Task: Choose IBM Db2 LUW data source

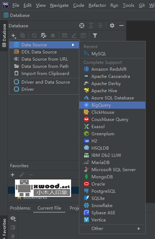Action: pyautogui.click(x=112, y=155)
